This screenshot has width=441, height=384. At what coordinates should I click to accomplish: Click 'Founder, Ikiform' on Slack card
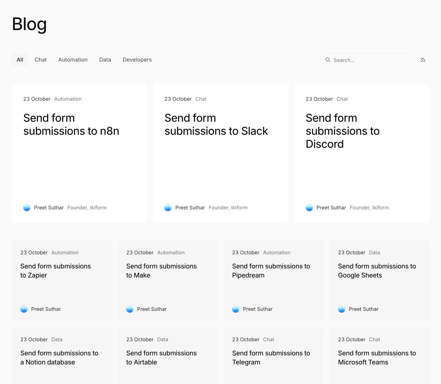228,208
